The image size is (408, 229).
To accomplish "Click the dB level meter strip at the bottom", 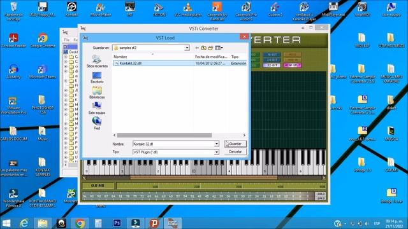I will pos(198,197).
